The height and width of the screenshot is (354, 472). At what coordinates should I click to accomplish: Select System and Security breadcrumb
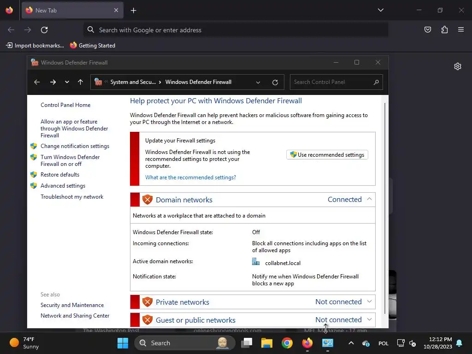133,82
